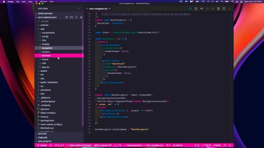Click the teal icon in editor toolbar

[190, 9]
